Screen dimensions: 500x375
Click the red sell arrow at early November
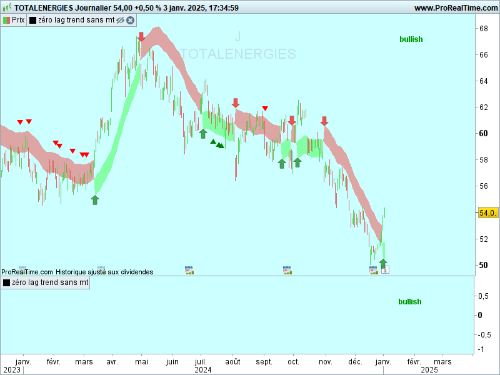(x=324, y=121)
